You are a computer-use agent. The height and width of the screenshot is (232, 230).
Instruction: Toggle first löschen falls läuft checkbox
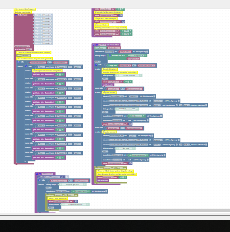206,105
